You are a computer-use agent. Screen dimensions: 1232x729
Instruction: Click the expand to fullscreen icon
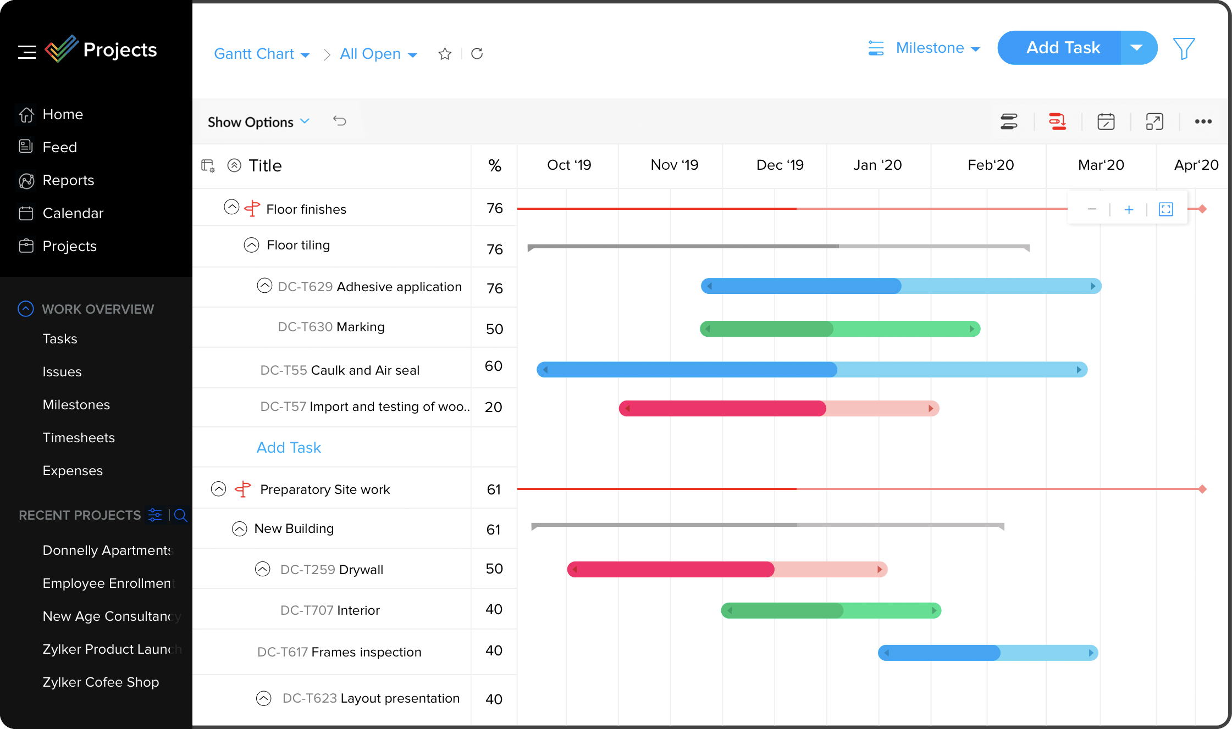[1154, 121]
